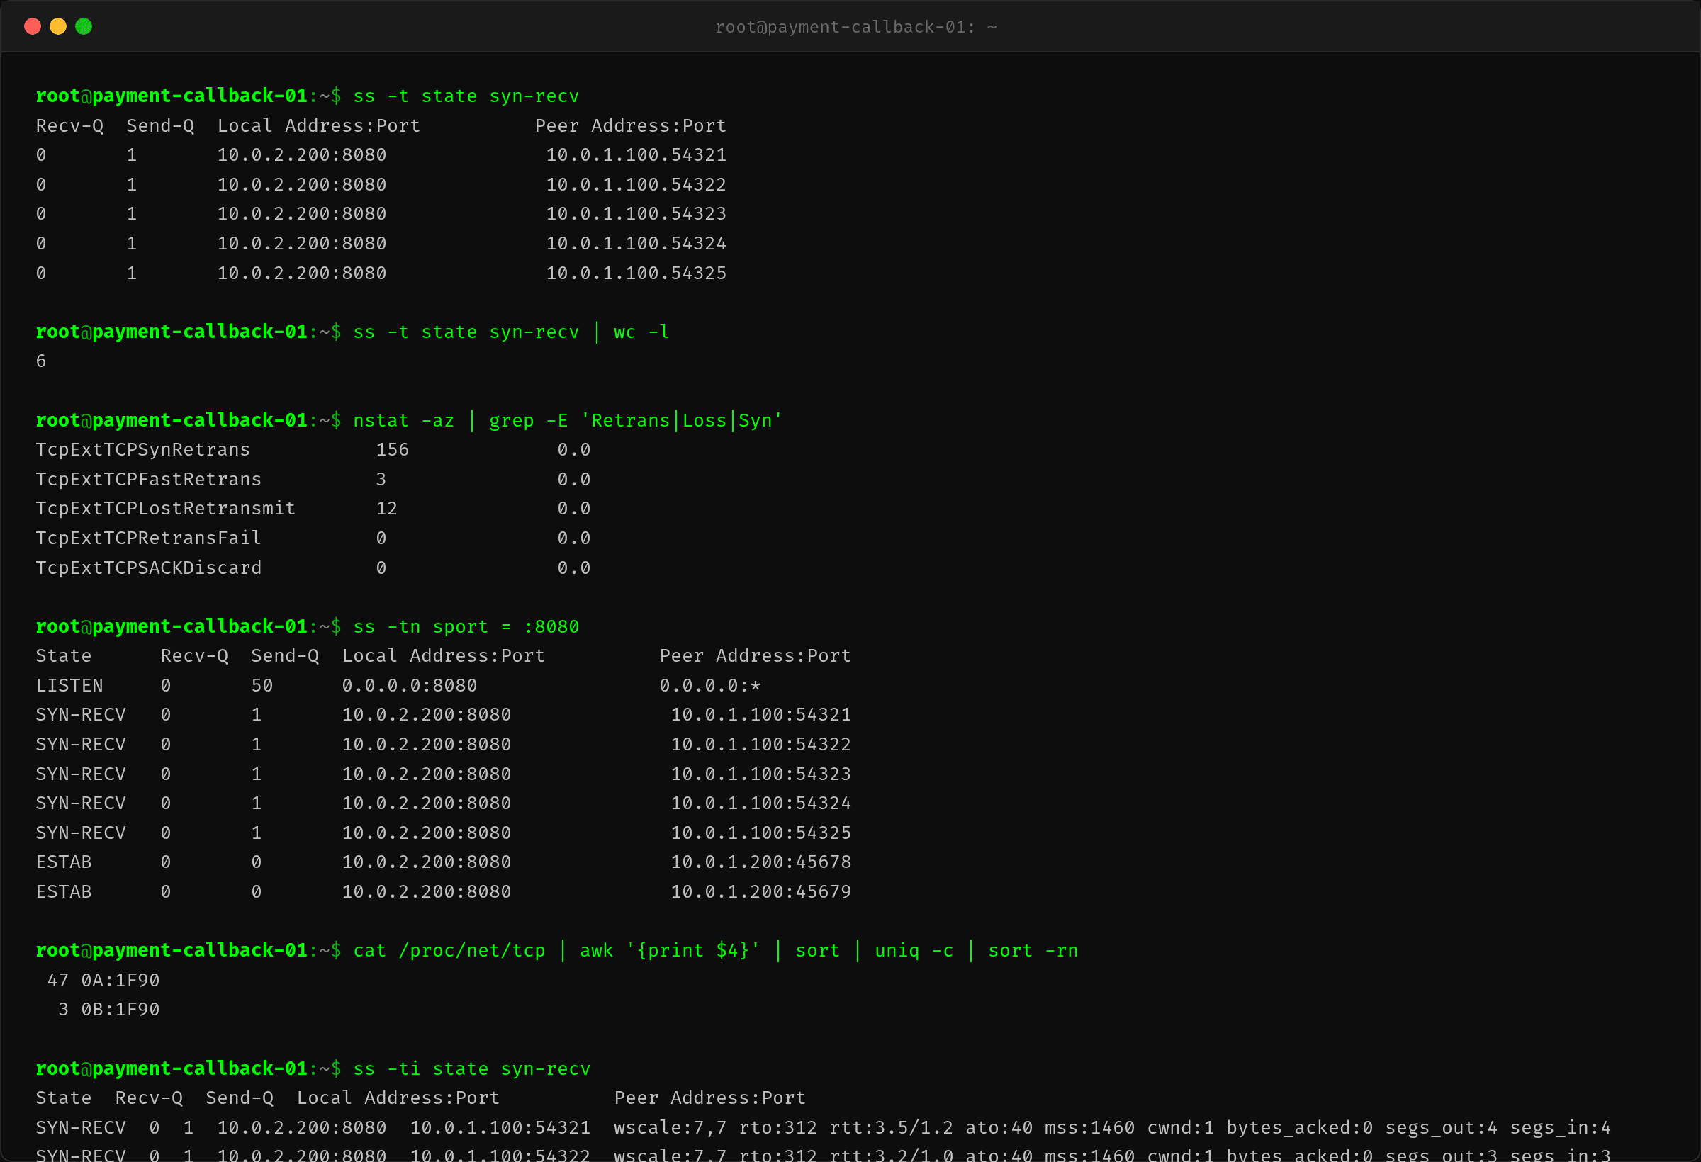
Task: Click the green maximize window button
Action: [84, 26]
